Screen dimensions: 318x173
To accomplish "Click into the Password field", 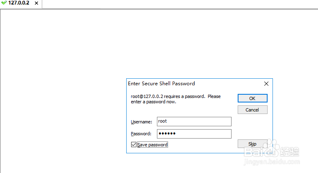I will pyautogui.click(x=194, y=134).
